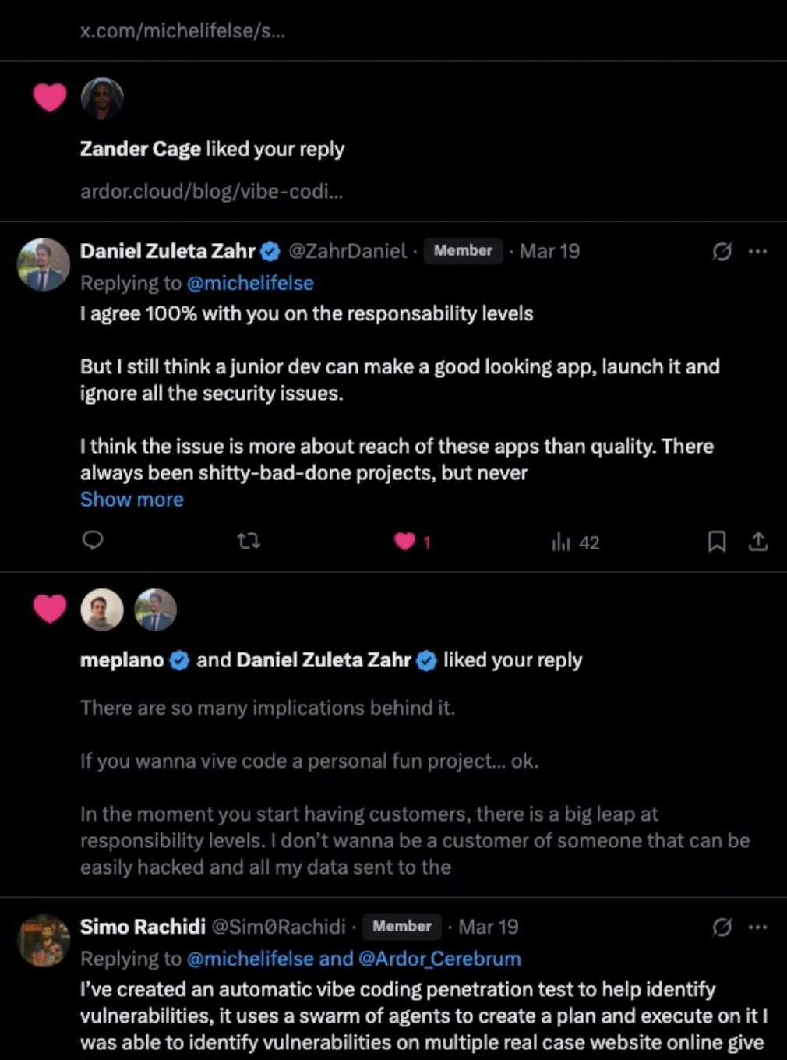Open meplano's avatar in like notification

click(102, 609)
